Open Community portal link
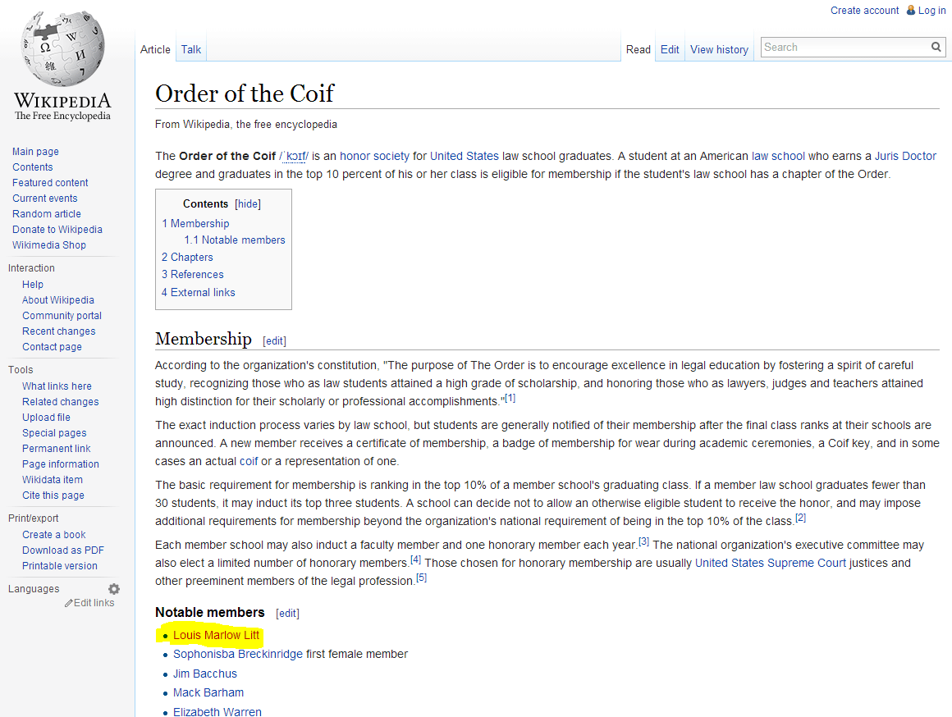 click(x=62, y=316)
